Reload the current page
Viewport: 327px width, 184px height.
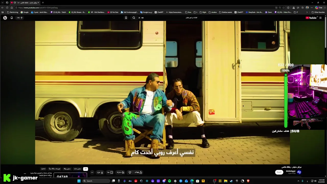point(7,8)
